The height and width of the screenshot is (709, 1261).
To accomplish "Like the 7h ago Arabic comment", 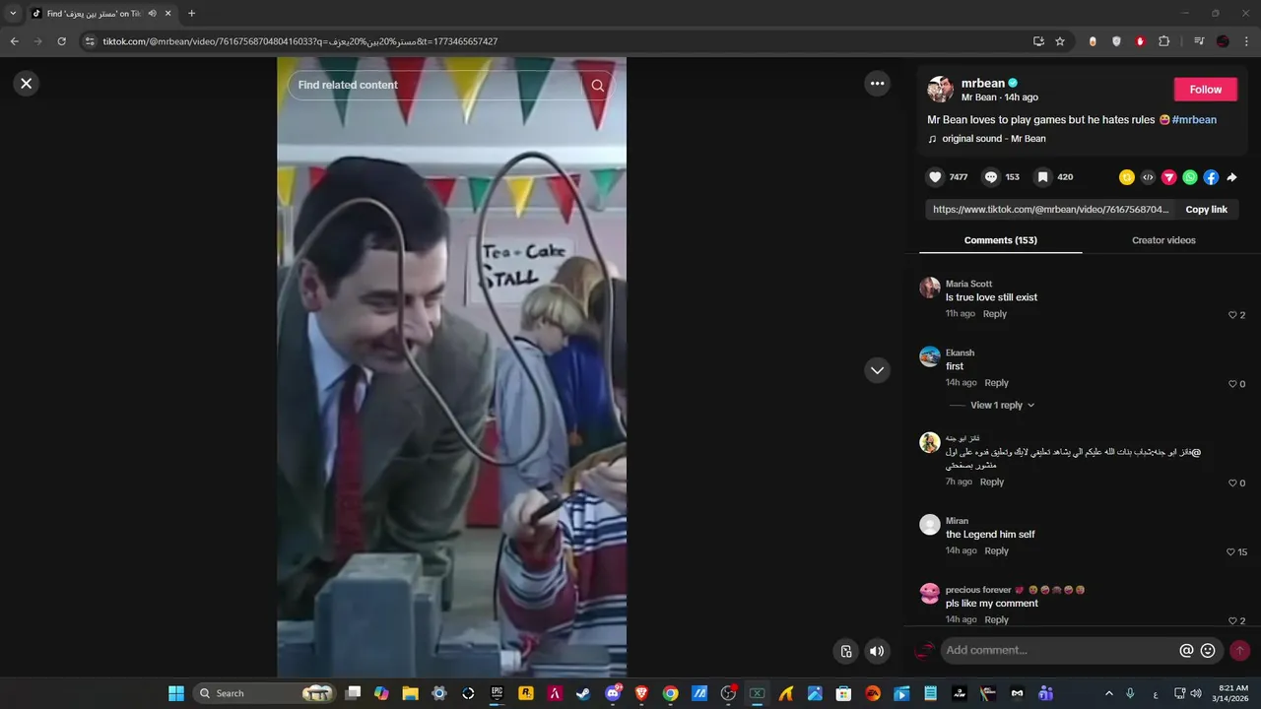I will (x=1232, y=483).
